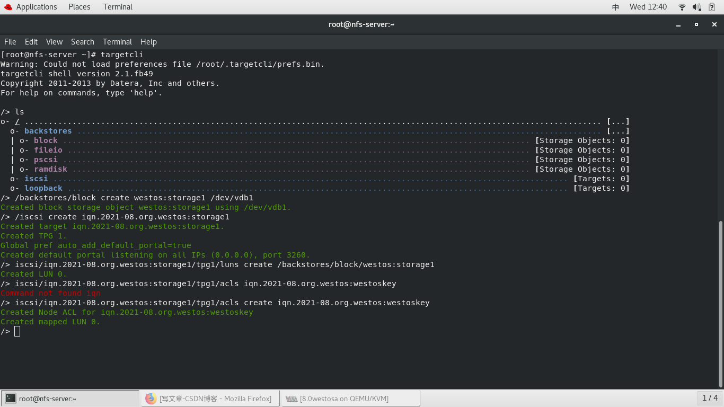This screenshot has width=724, height=407.
Task: Click 'Created Node ACL for' output line
Action: [127, 312]
